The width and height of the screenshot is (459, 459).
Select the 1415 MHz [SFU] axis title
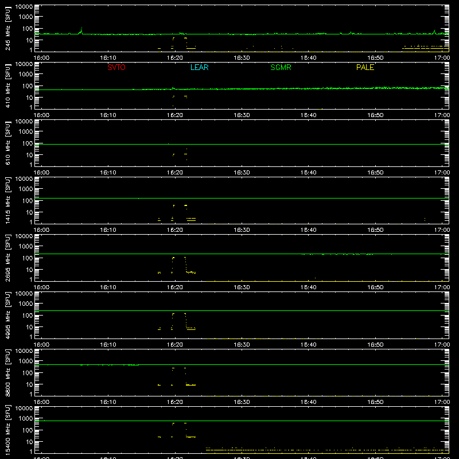tap(7, 201)
